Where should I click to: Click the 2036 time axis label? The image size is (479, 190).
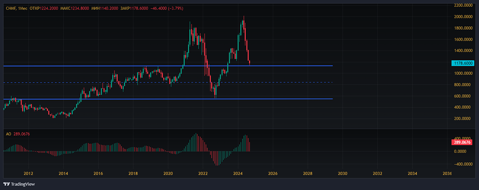[447, 174]
